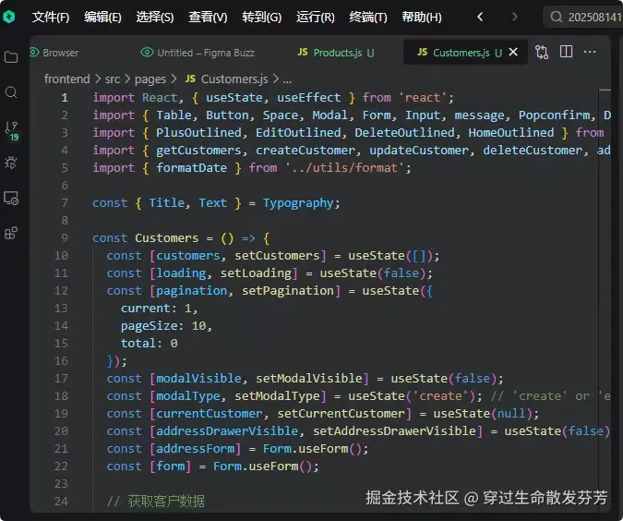Open the 转到(G) menu

point(262,18)
